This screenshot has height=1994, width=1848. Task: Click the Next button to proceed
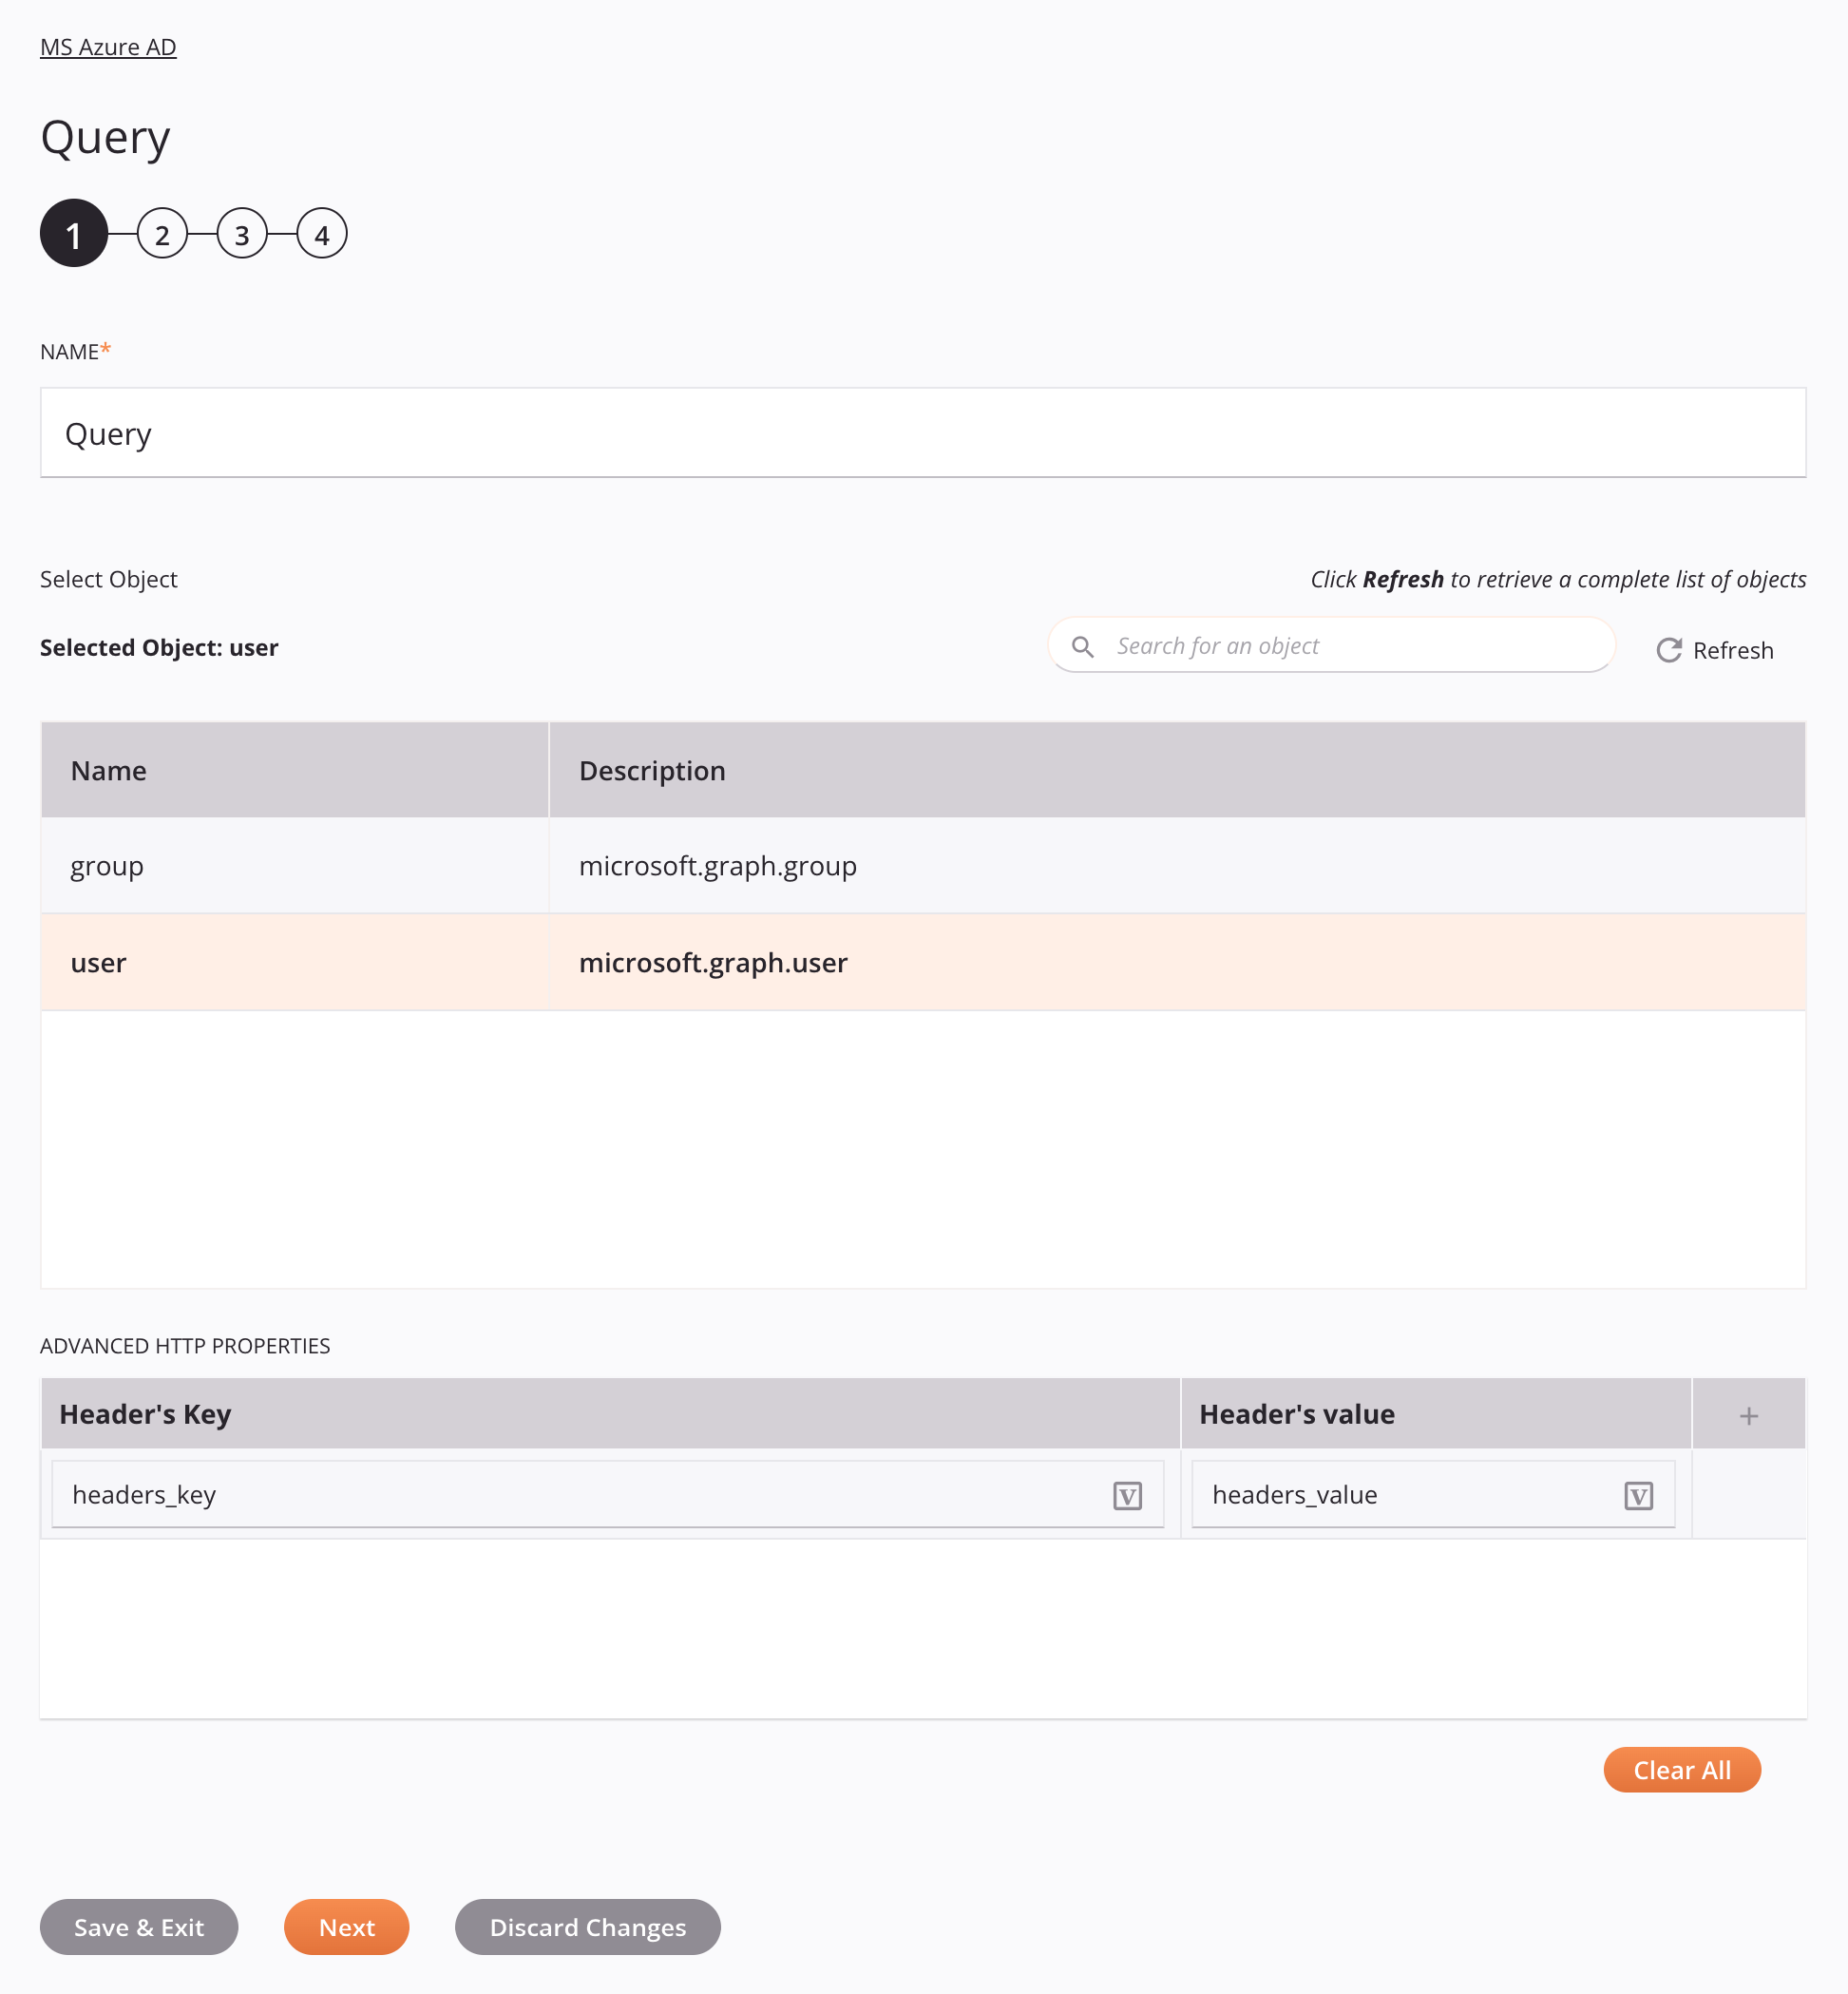[346, 1927]
